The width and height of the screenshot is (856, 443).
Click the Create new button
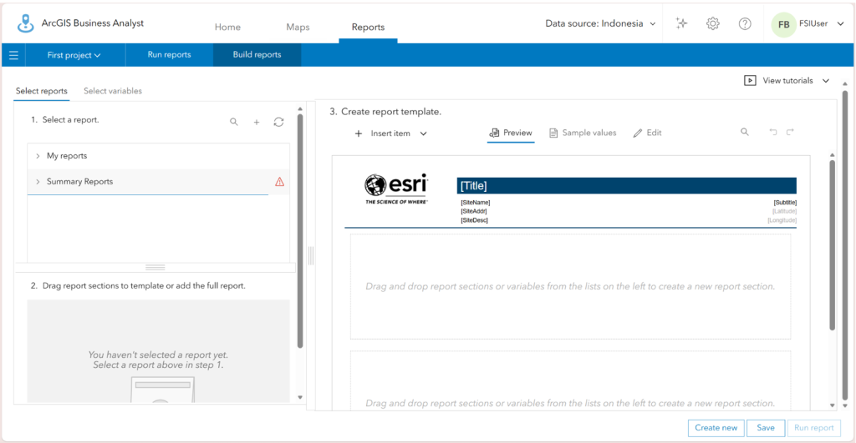716,428
